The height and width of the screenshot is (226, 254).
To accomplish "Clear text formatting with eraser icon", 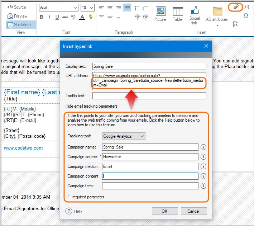I will (73, 17).
